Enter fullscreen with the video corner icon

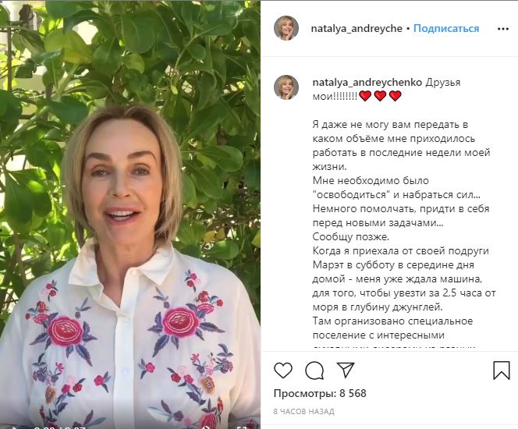242,427
